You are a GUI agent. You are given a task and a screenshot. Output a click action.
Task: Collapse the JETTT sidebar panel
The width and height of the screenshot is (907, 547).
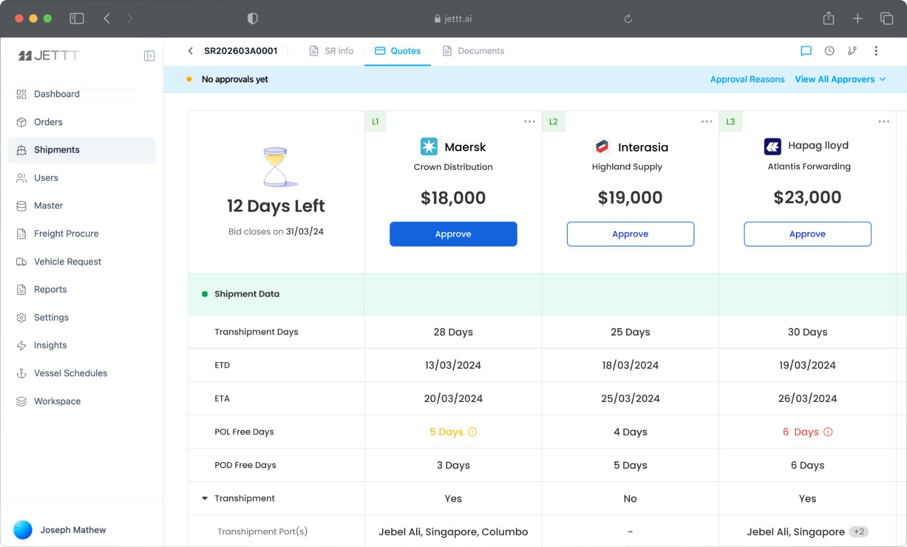[149, 56]
